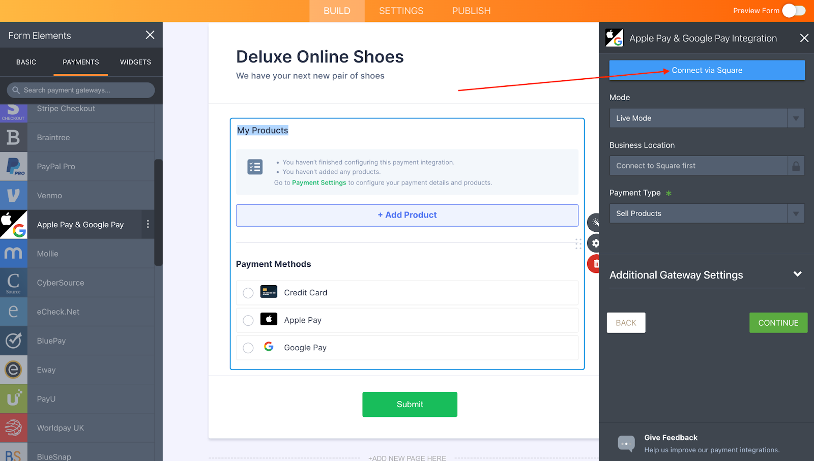Select the BlueSnap logo icon
The width and height of the screenshot is (814, 461).
13,452
